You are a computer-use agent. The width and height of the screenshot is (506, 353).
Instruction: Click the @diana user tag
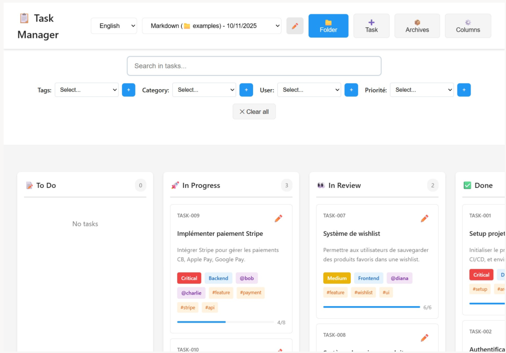(x=399, y=278)
